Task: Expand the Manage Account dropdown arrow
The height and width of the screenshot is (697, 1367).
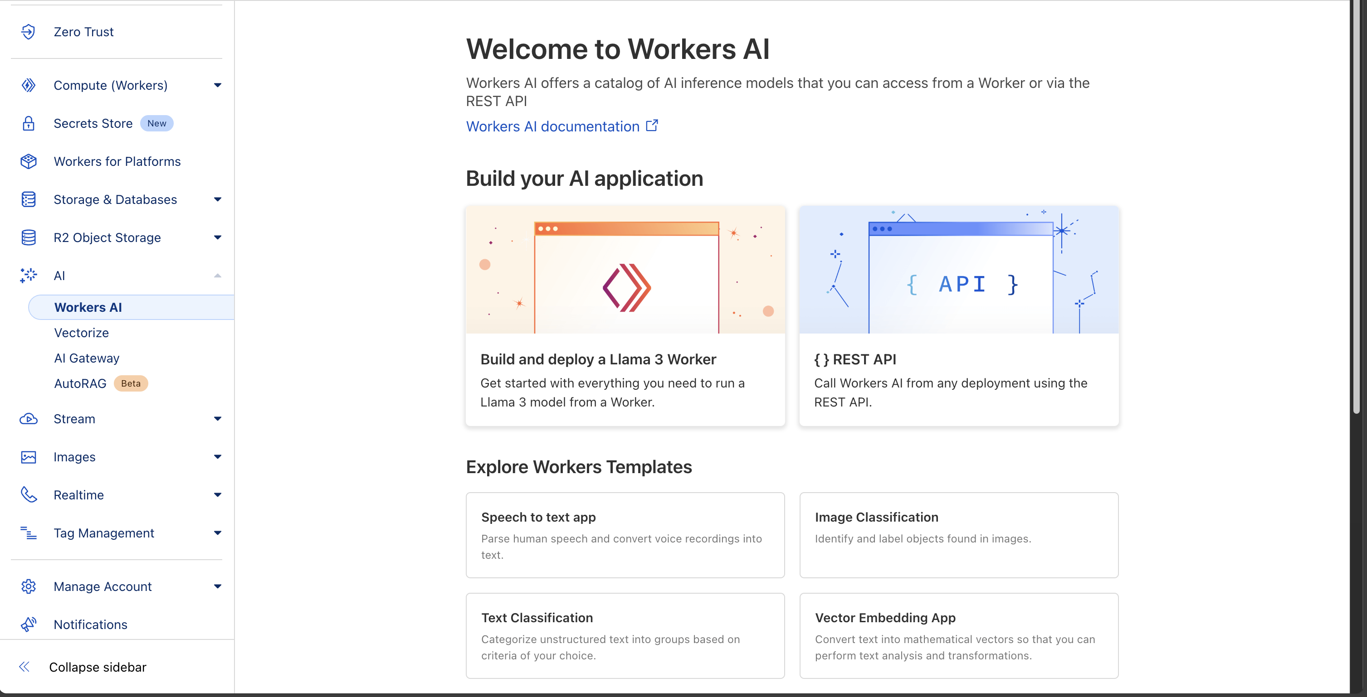Action: 218,586
